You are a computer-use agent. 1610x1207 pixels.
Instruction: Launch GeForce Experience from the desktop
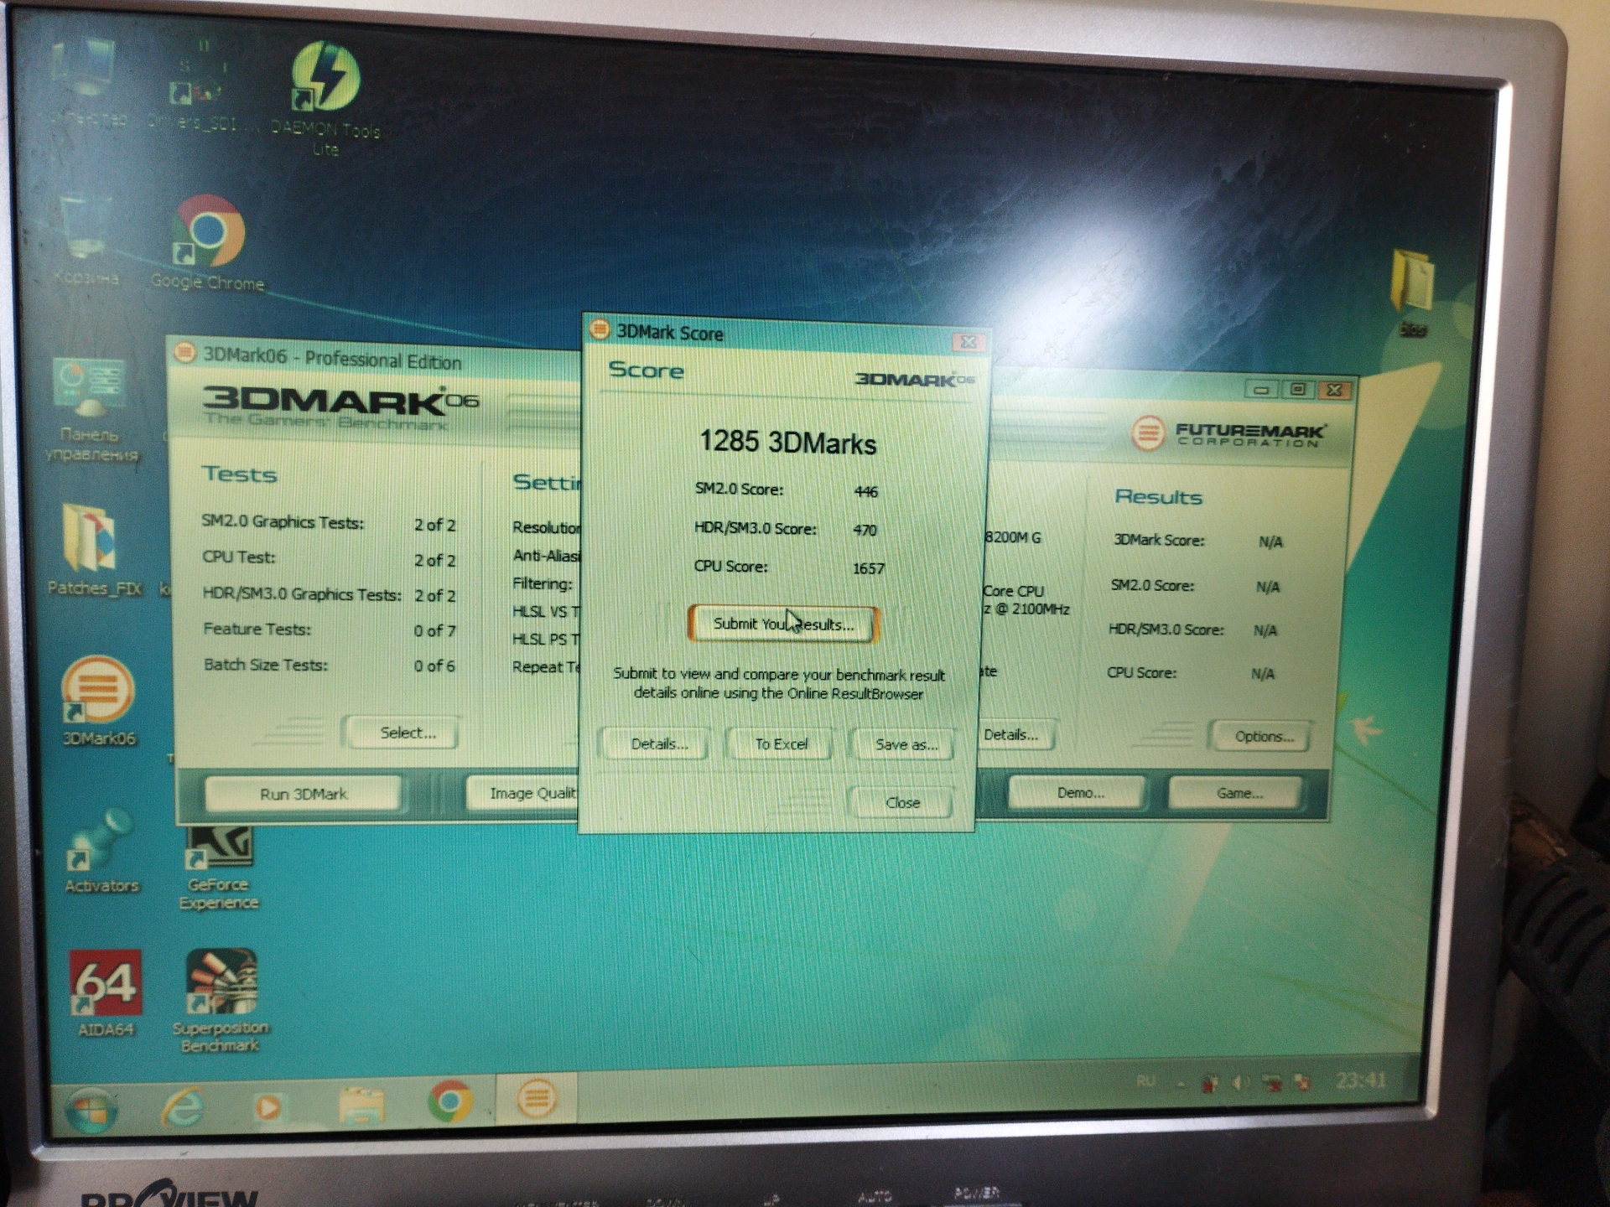pyautogui.click(x=219, y=868)
